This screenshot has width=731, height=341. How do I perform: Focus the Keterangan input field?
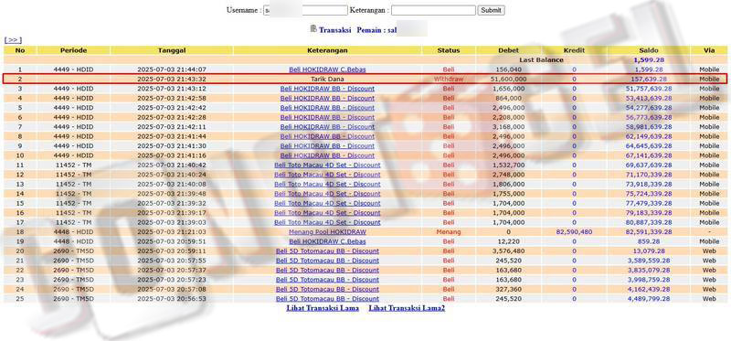(433, 10)
